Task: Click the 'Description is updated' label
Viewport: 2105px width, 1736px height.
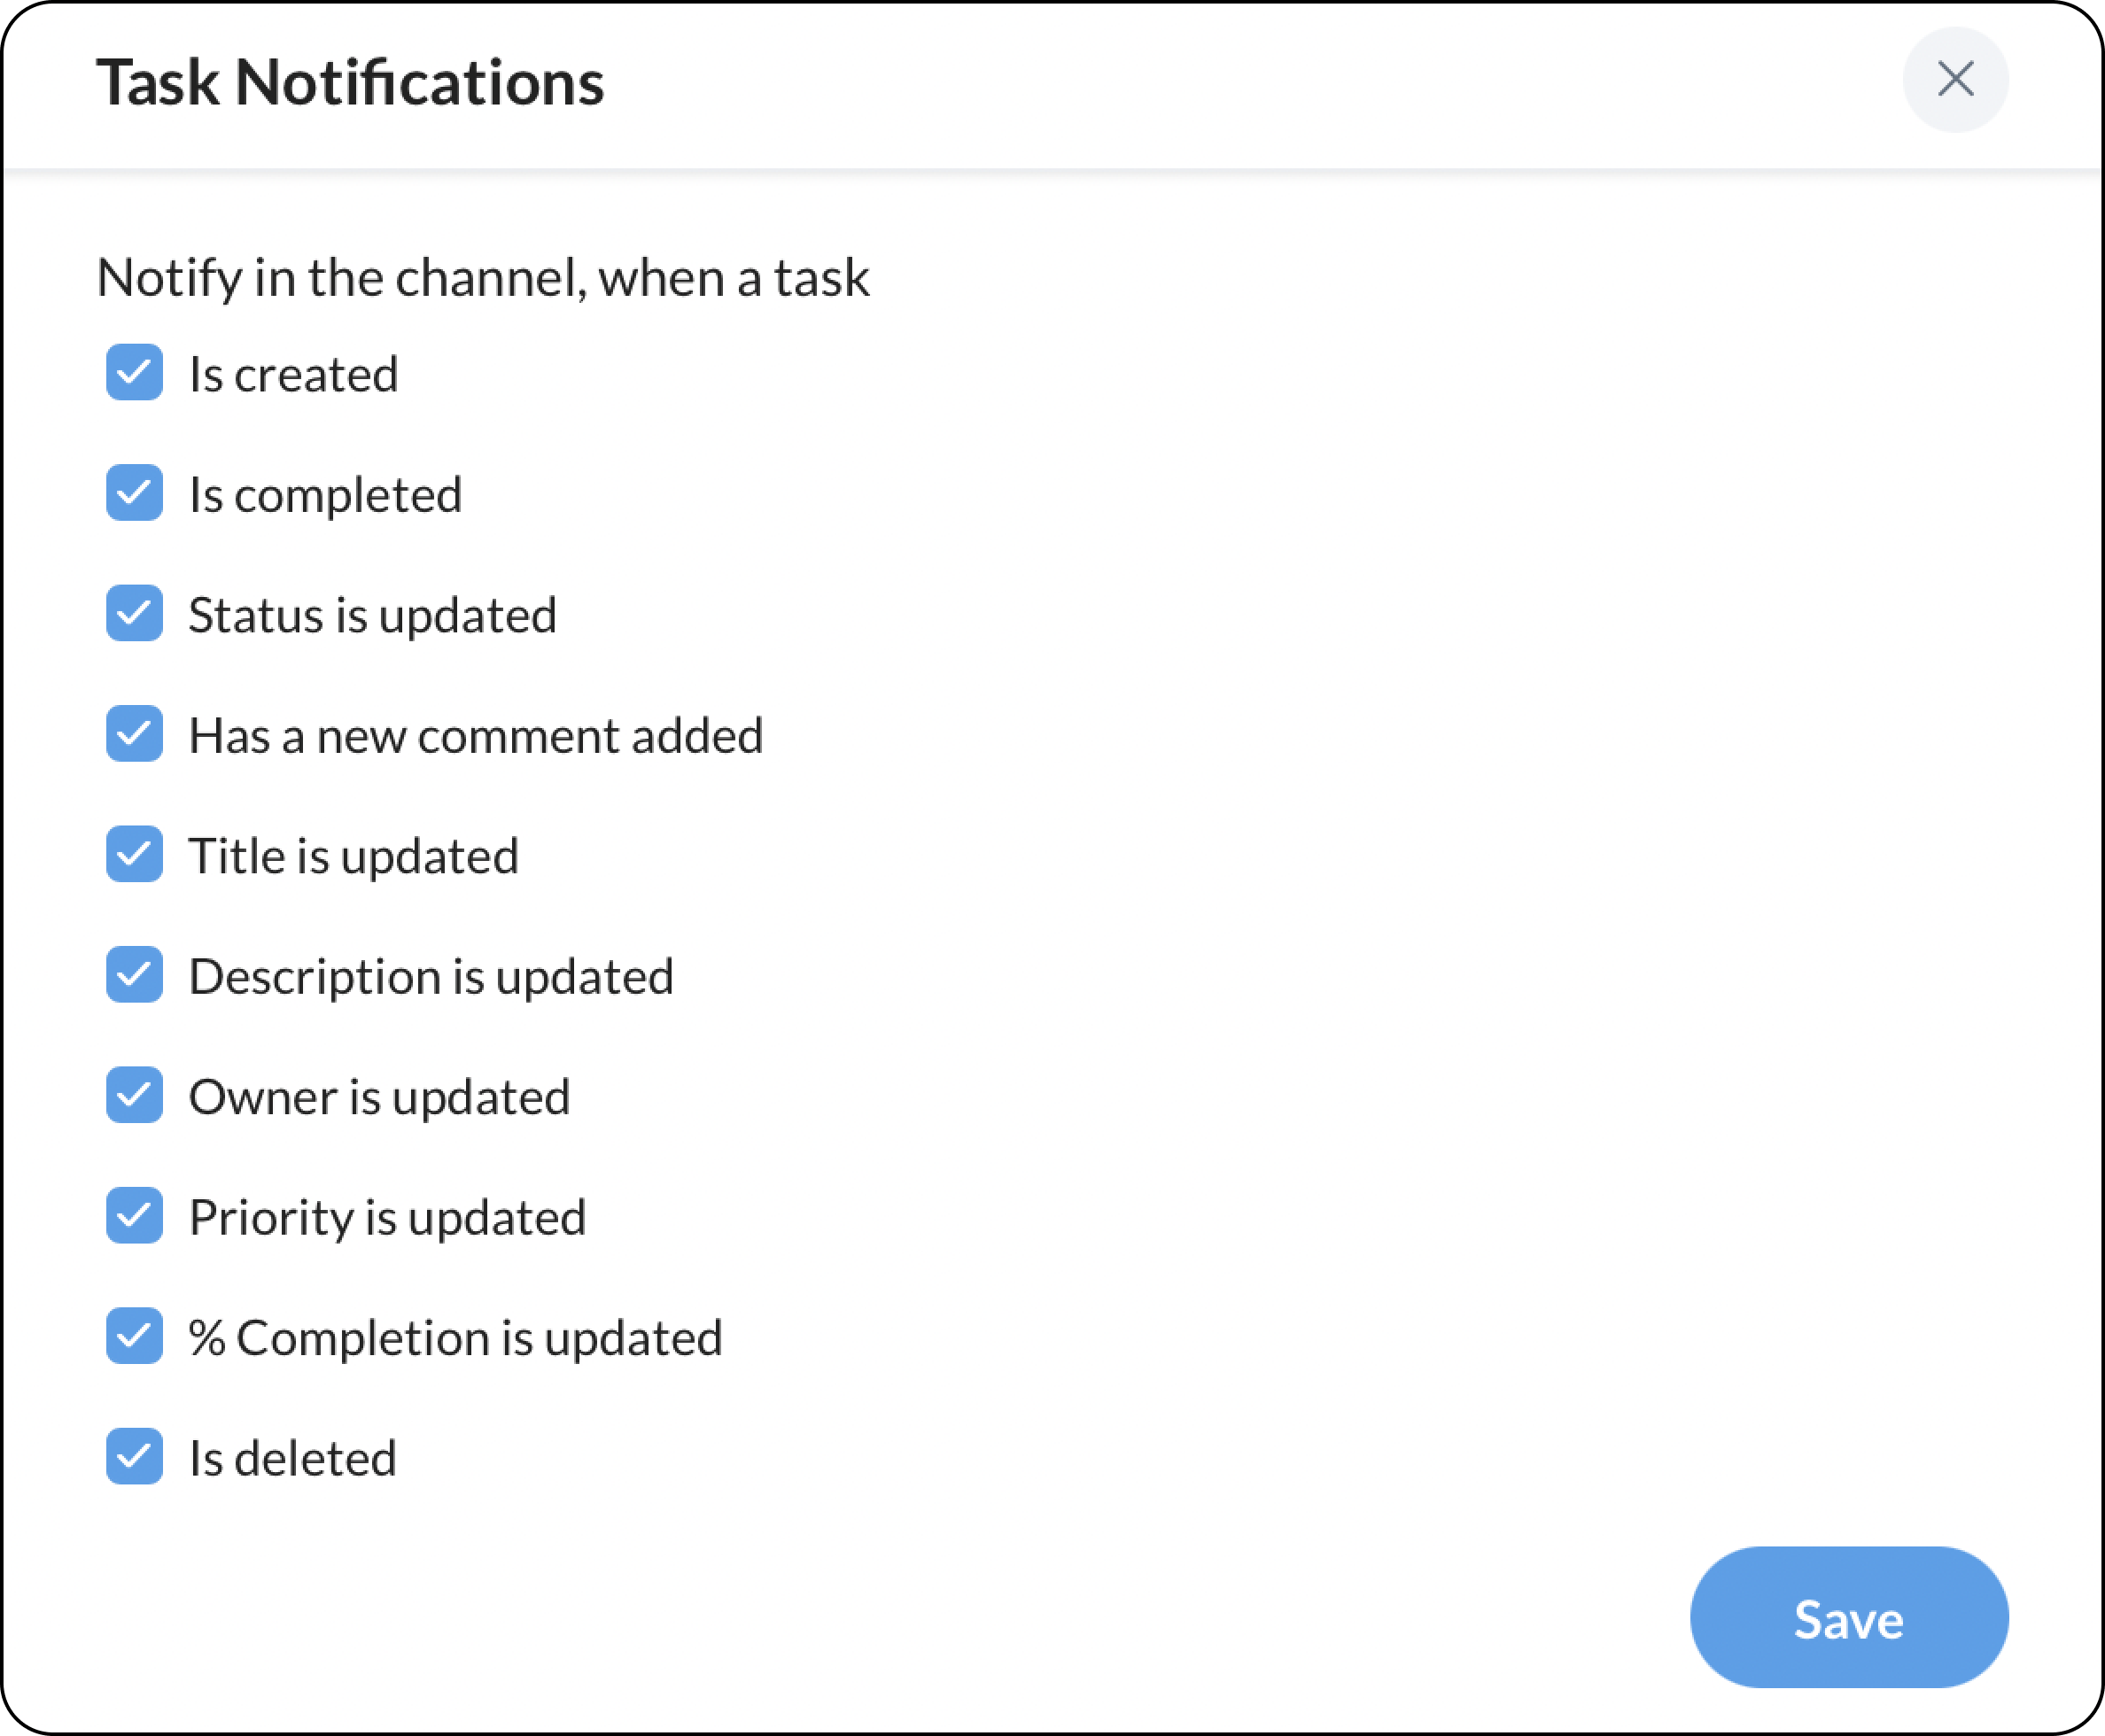Action: click(431, 977)
